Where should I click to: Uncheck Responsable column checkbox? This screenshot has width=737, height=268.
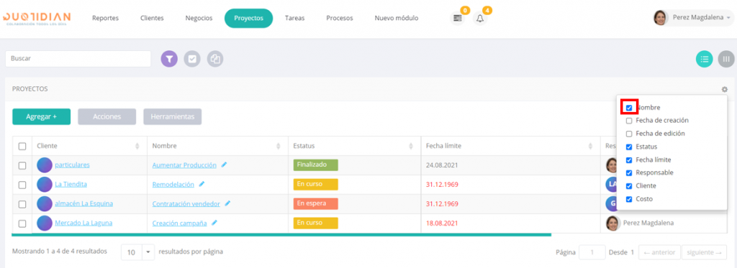click(x=629, y=172)
